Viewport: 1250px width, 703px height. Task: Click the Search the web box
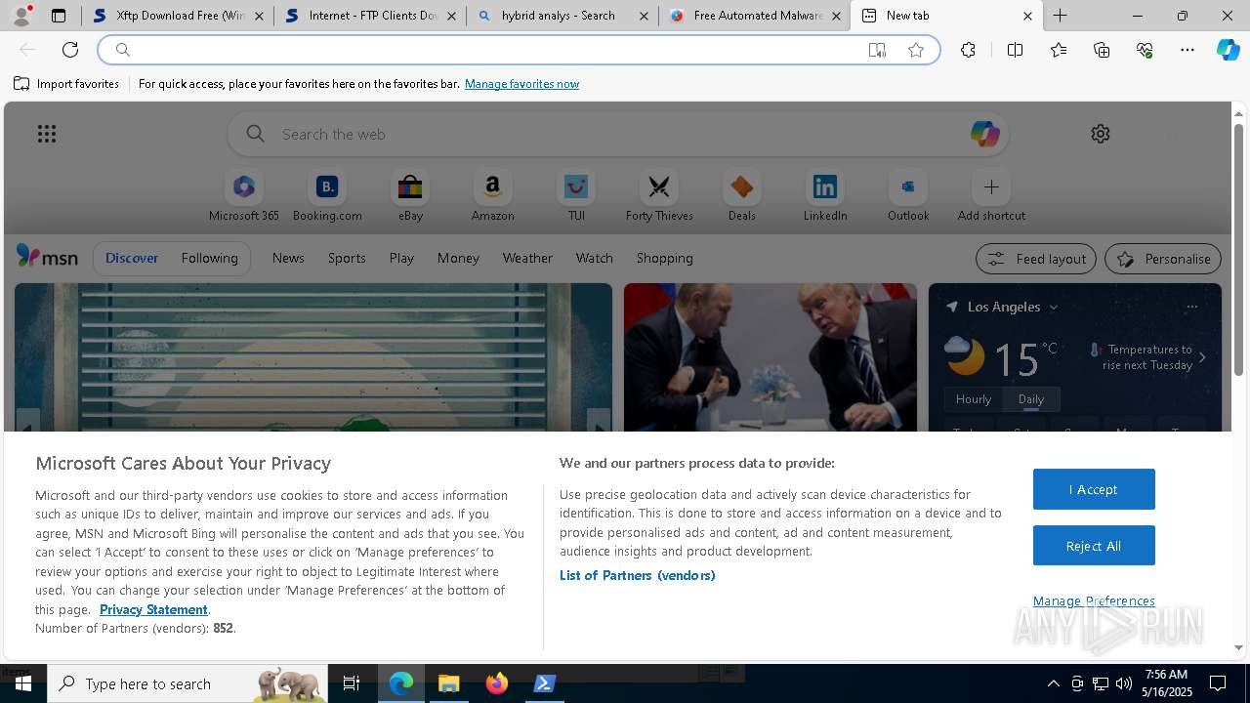618,134
